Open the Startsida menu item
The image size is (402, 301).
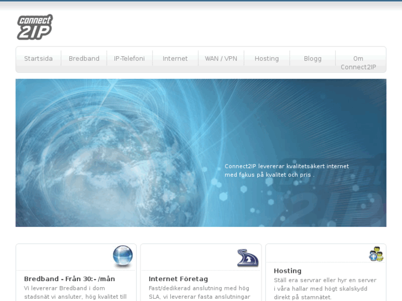pos(39,59)
